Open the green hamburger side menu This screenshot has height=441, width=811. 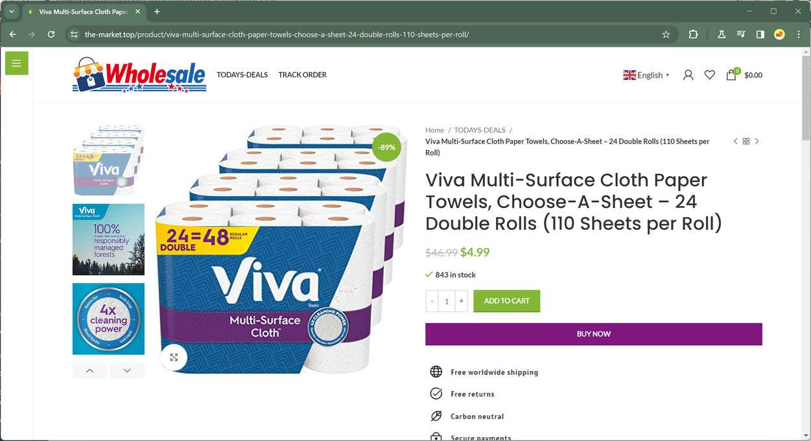point(16,63)
